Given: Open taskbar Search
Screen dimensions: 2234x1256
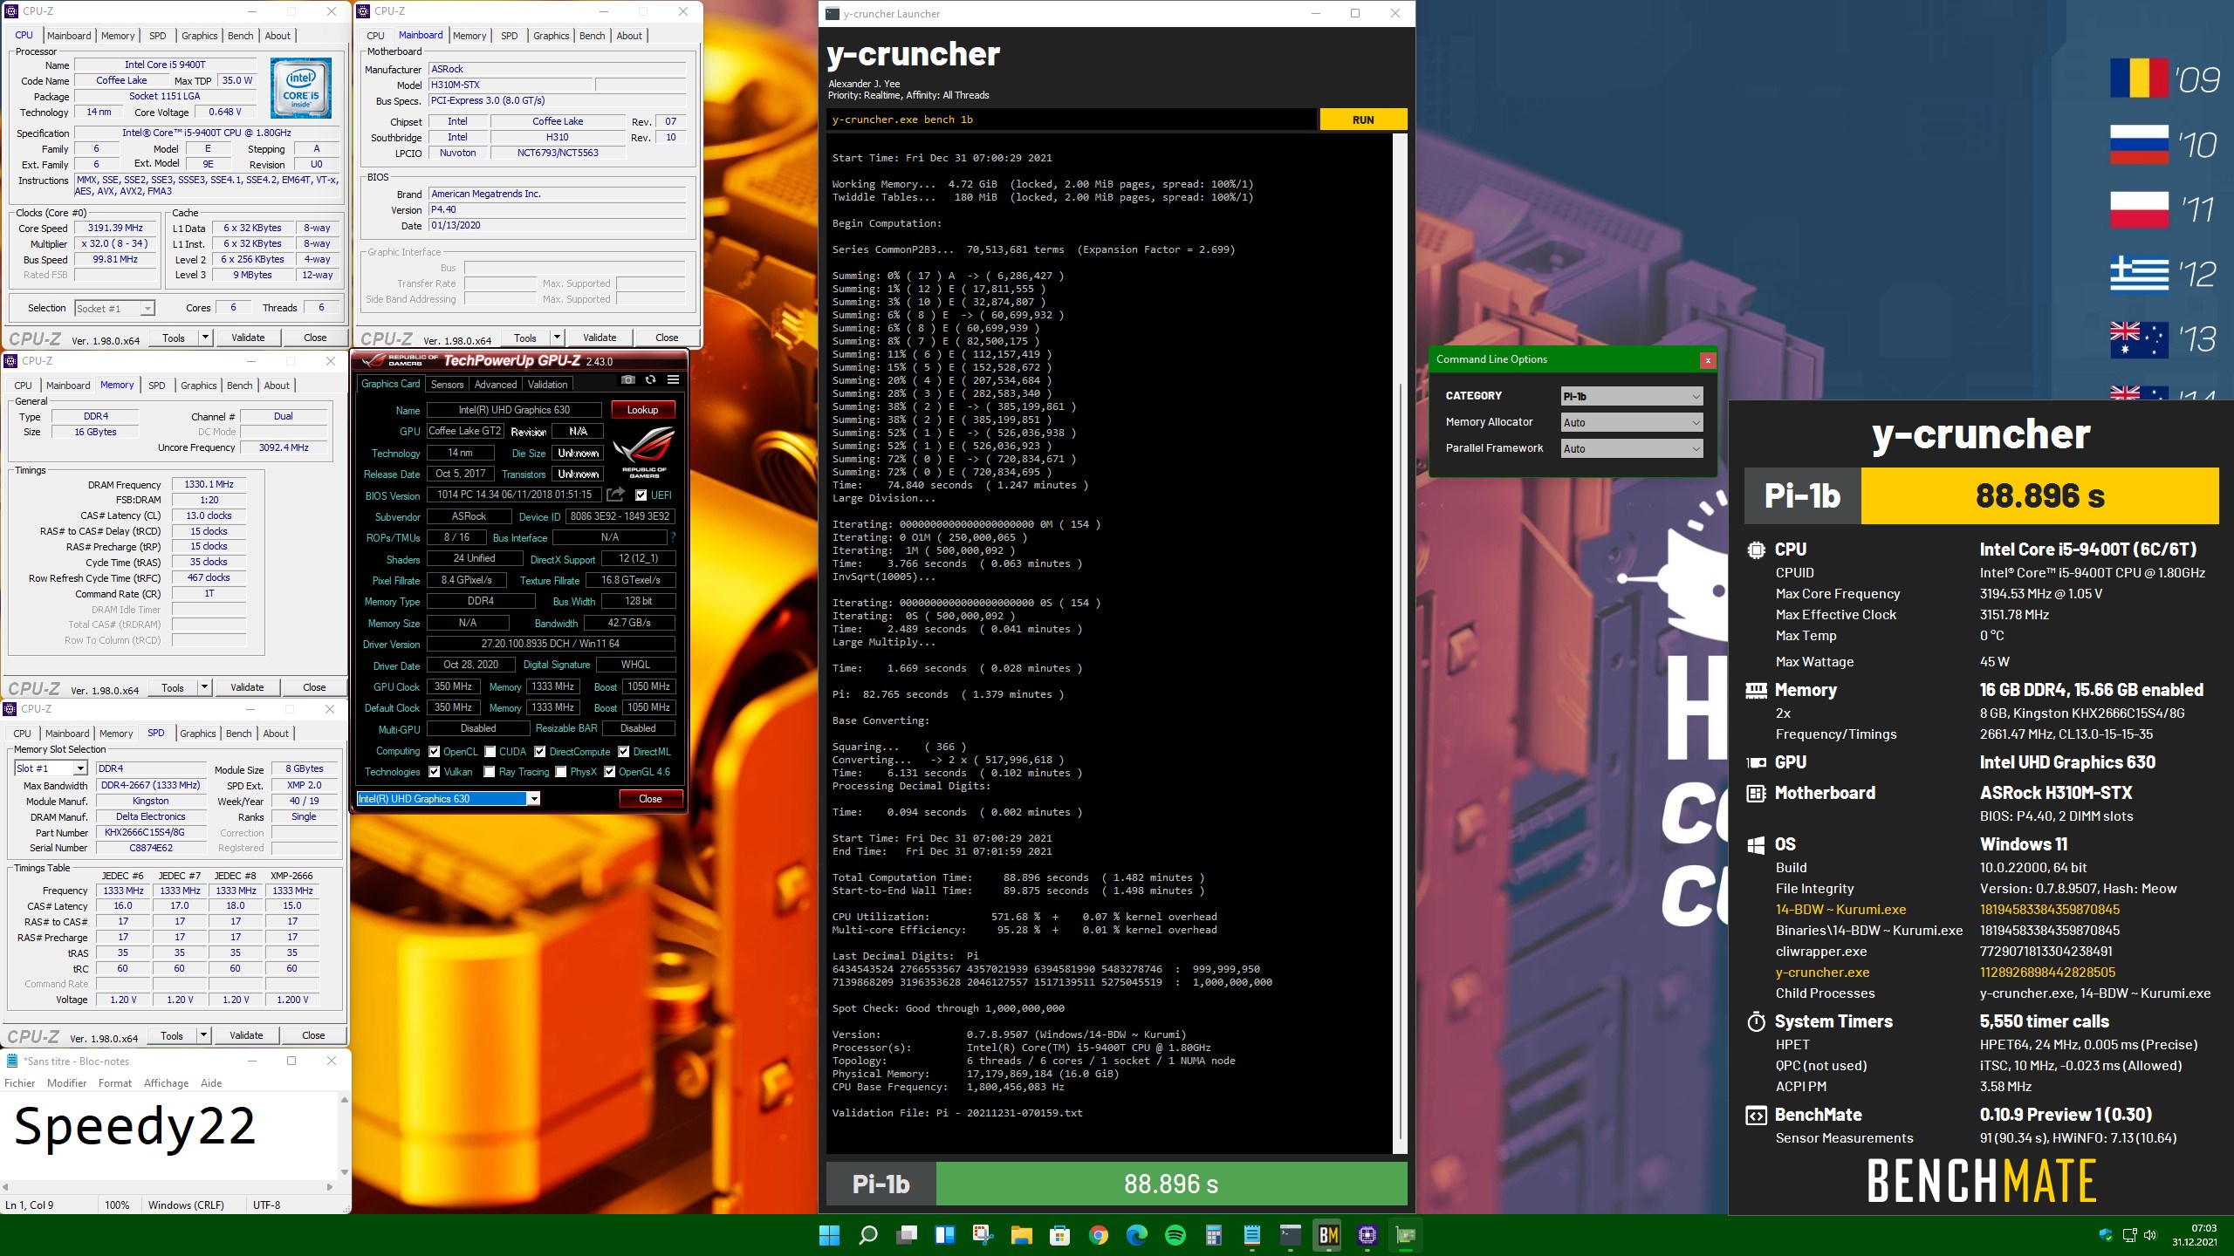Looking at the screenshot, I should [867, 1235].
